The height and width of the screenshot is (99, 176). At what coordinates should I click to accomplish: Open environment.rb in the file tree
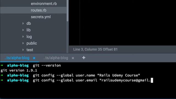click(x=44, y=4)
